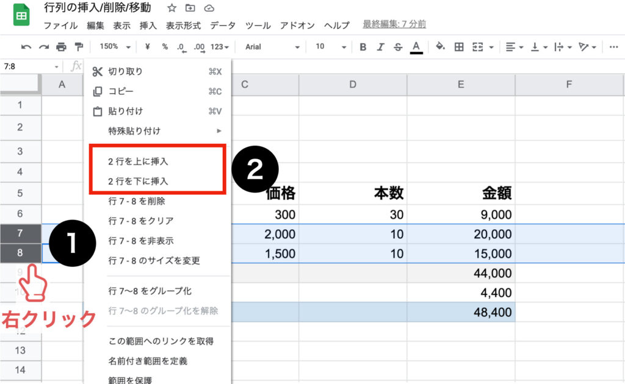Open the ヘルプ menu
The width and height of the screenshot is (625, 384).
coord(337,26)
